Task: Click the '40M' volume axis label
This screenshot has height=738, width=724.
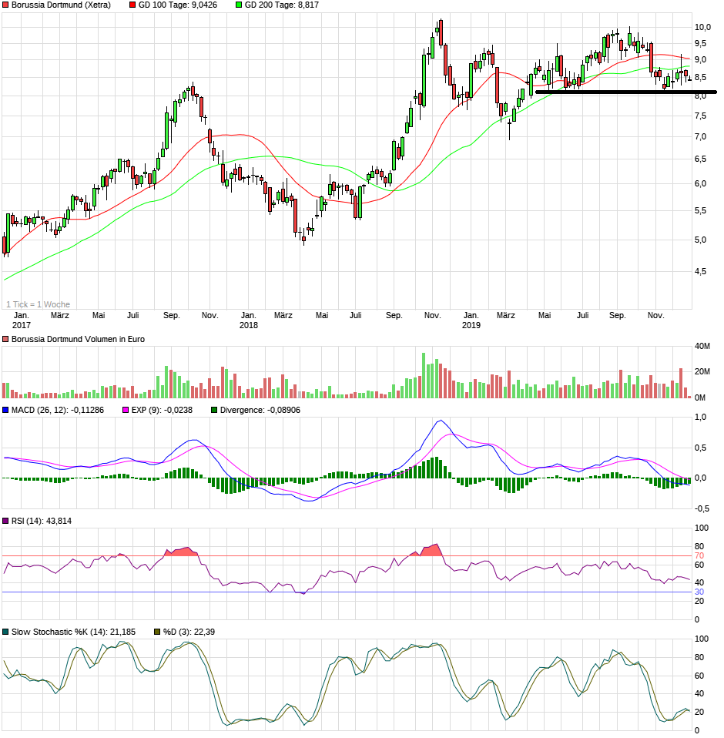Action: tap(702, 347)
